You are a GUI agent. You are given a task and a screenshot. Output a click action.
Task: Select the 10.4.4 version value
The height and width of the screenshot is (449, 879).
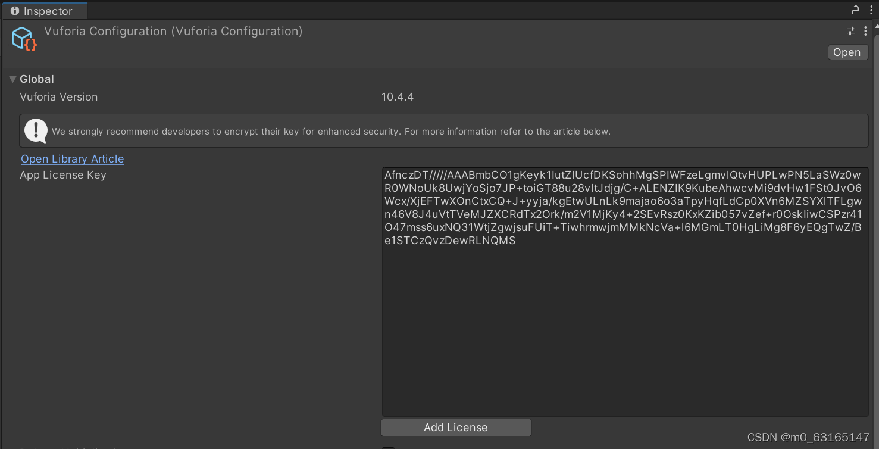click(x=398, y=97)
